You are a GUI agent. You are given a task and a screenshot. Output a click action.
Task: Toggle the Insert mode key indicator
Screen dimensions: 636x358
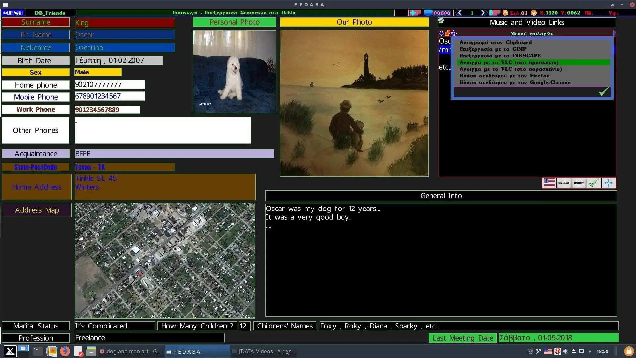point(579,183)
